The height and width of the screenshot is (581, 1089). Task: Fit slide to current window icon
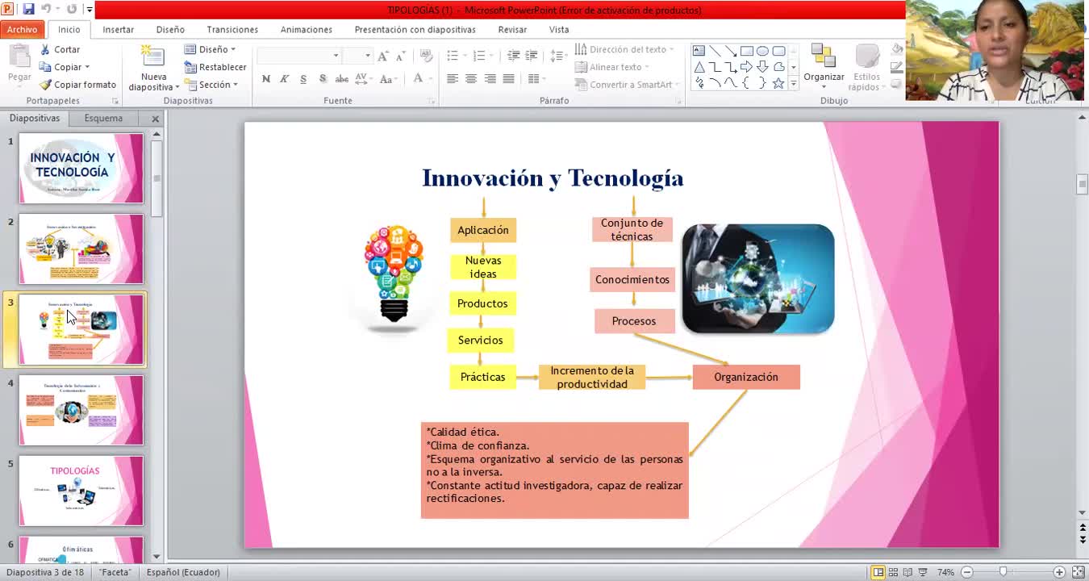1078,572
